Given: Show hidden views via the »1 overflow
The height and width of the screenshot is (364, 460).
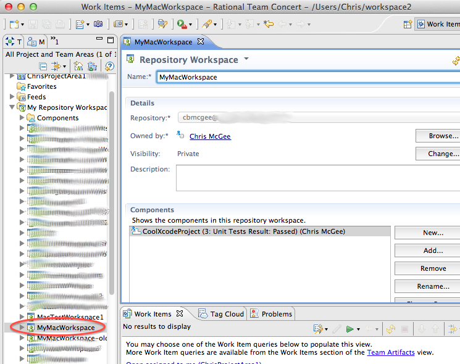Looking at the screenshot, I should click(54, 41).
